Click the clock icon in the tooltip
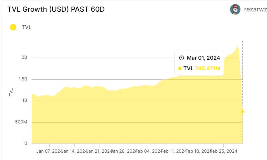Screen dimensions: 267x160 coord(181,58)
